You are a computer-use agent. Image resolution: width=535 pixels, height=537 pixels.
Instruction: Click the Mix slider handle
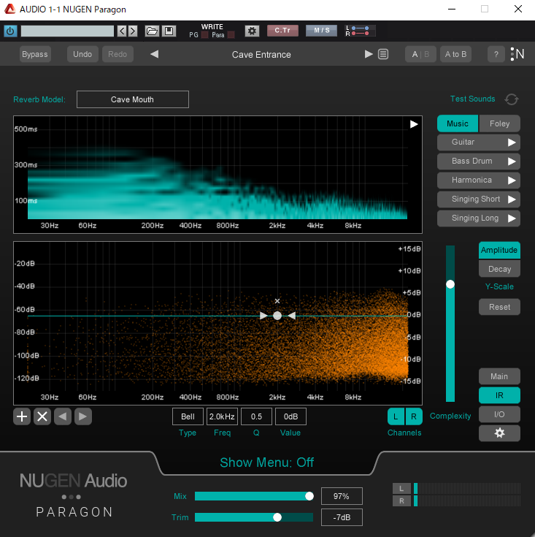coord(309,496)
